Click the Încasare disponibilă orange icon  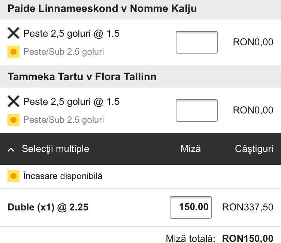click(x=13, y=176)
